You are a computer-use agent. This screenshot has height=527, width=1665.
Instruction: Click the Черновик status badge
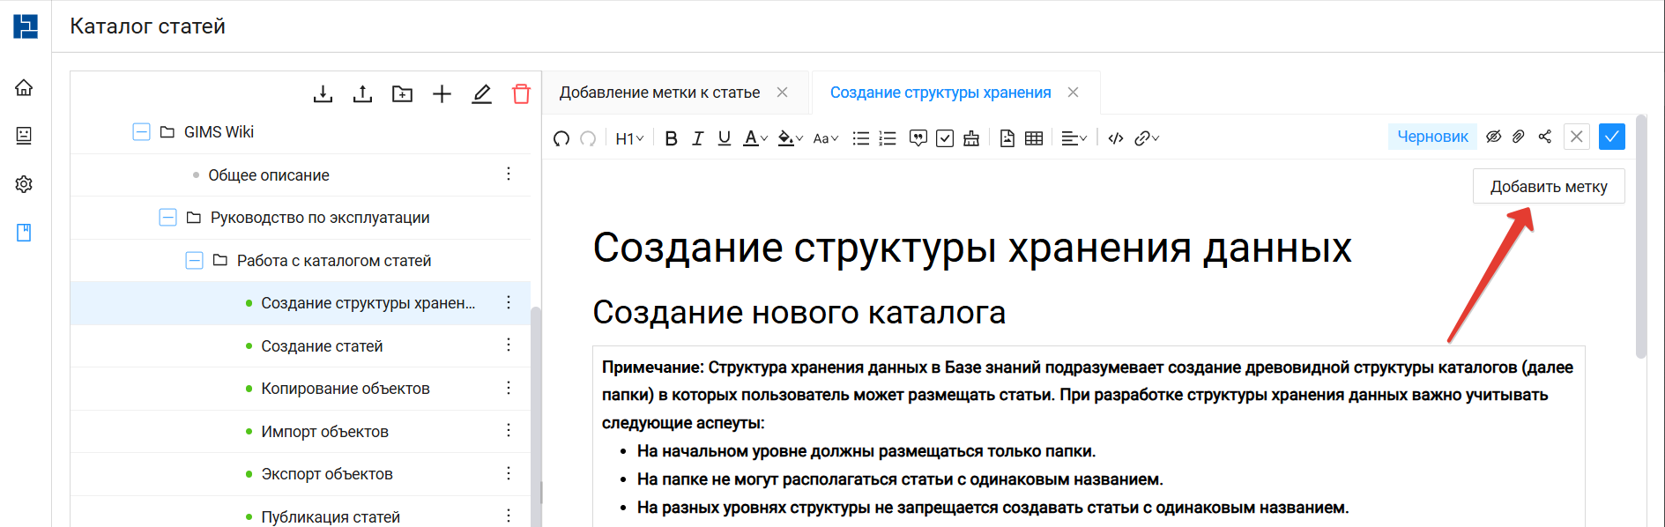click(x=1432, y=137)
